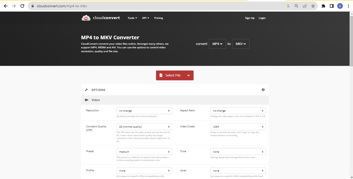Open the extensions puzzle icon

pyautogui.click(x=323, y=6)
